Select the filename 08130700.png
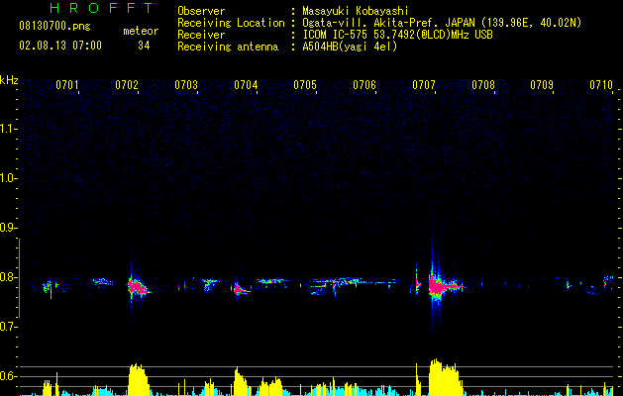Screen dimensions: 623x396 [54, 27]
